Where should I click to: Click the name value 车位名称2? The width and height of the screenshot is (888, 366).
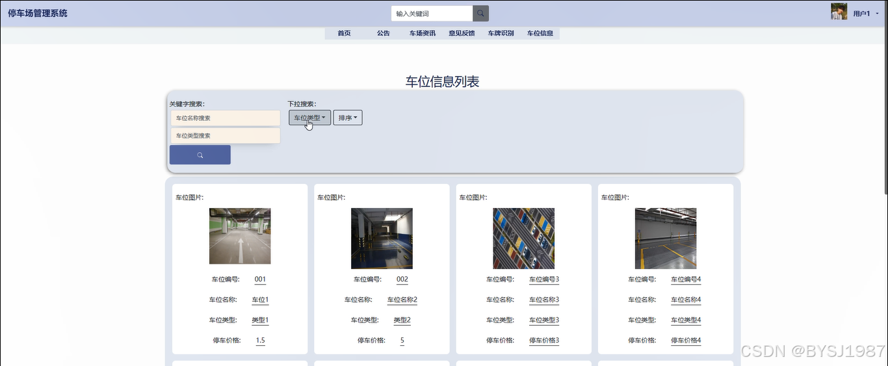pos(402,300)
